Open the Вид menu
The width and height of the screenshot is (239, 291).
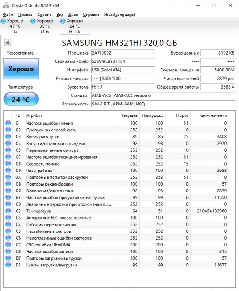coord(60,15)
